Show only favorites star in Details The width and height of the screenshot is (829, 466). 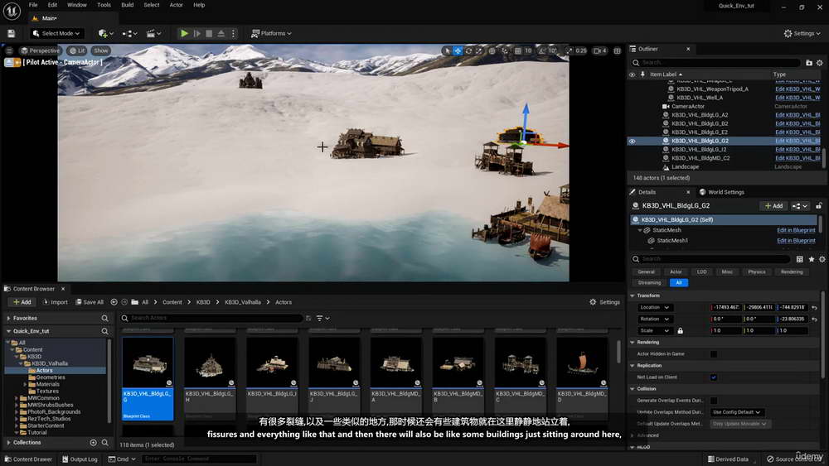811,259
